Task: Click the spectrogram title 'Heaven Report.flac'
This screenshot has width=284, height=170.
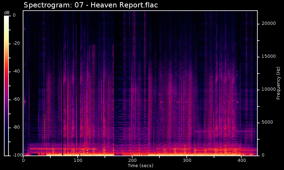Action: pos(91,5)
